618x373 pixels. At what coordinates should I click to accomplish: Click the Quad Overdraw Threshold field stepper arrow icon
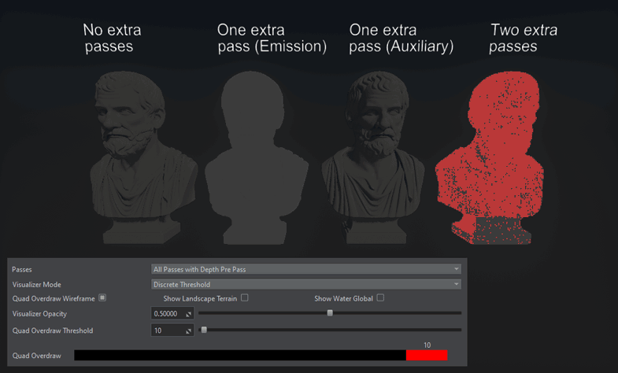pyautogui.click(x=188, y=331)
